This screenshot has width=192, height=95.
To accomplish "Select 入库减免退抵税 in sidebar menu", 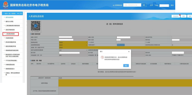I will [x=11, y=34].
